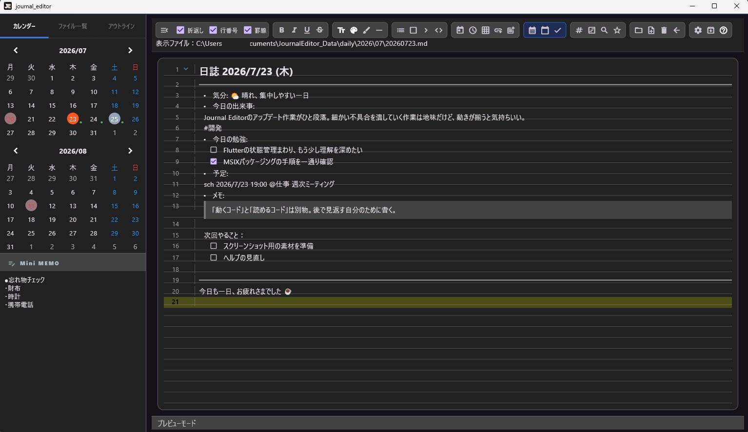The height and width of the screenshot is (432, 748).
Task: Insert a bullet list
Action: [x=400, y=30]
